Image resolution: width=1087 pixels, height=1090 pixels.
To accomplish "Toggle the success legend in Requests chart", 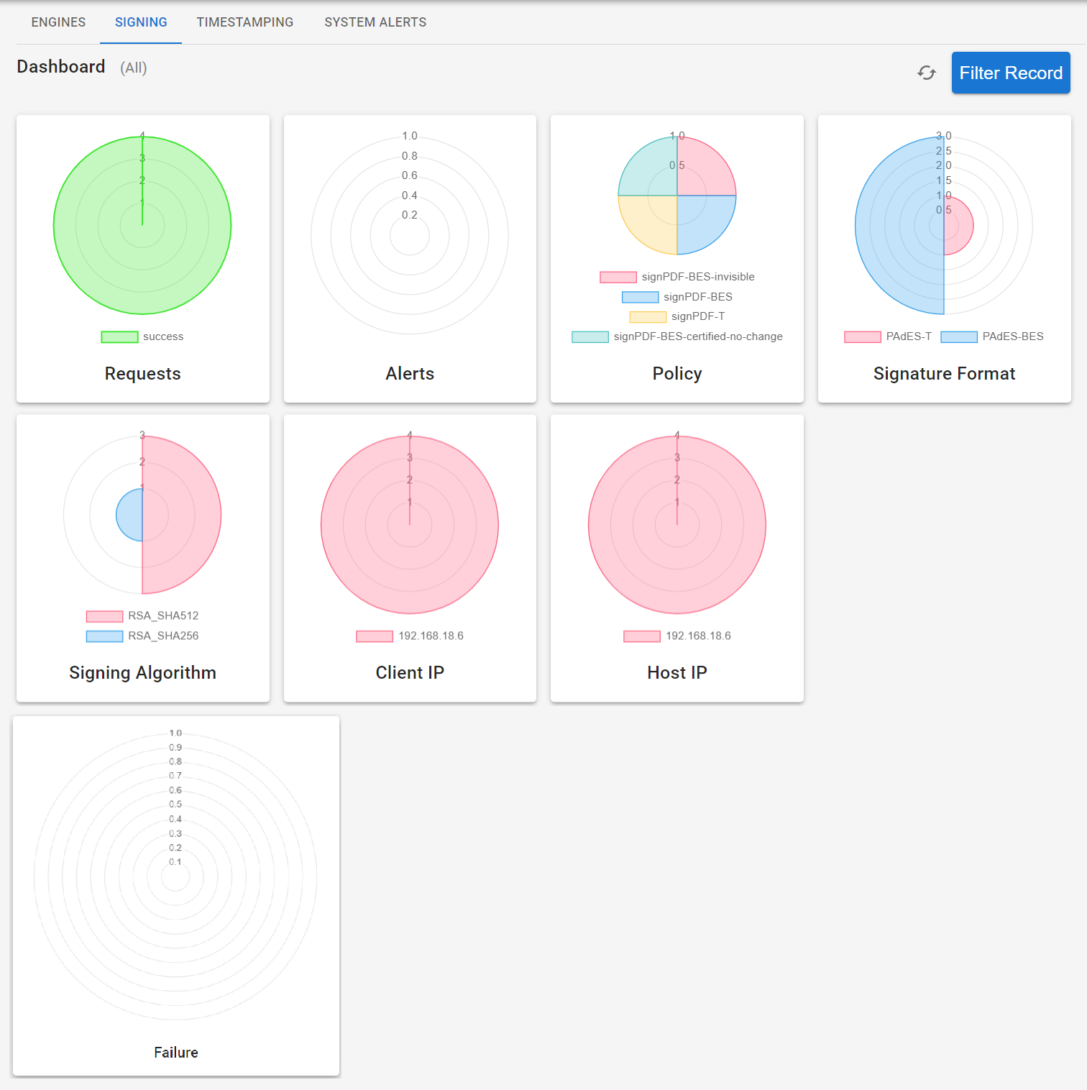I will 142,336.
